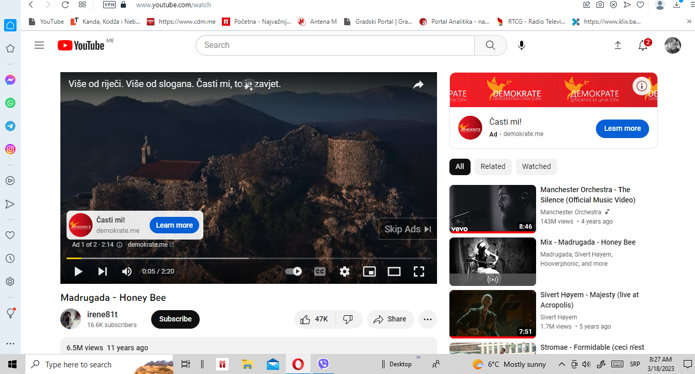The width and height of the screenshot is (695, 374).
Task: Click the YouTube search field
Action: pos(335,45)
